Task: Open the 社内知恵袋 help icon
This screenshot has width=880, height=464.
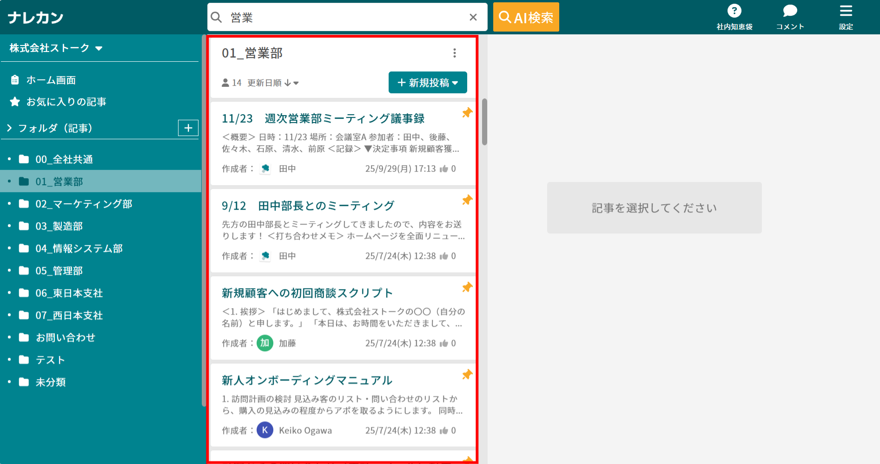Action: tap(734, 12)
